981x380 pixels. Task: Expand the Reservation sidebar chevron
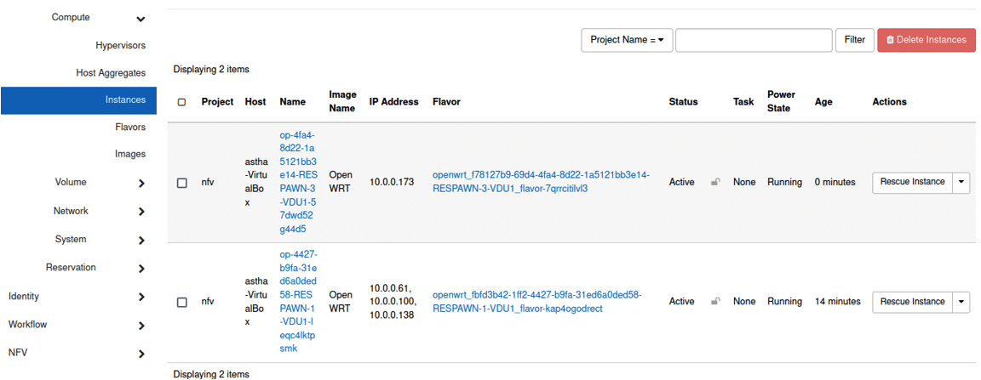pyautogui.click(x=141, y=269)
